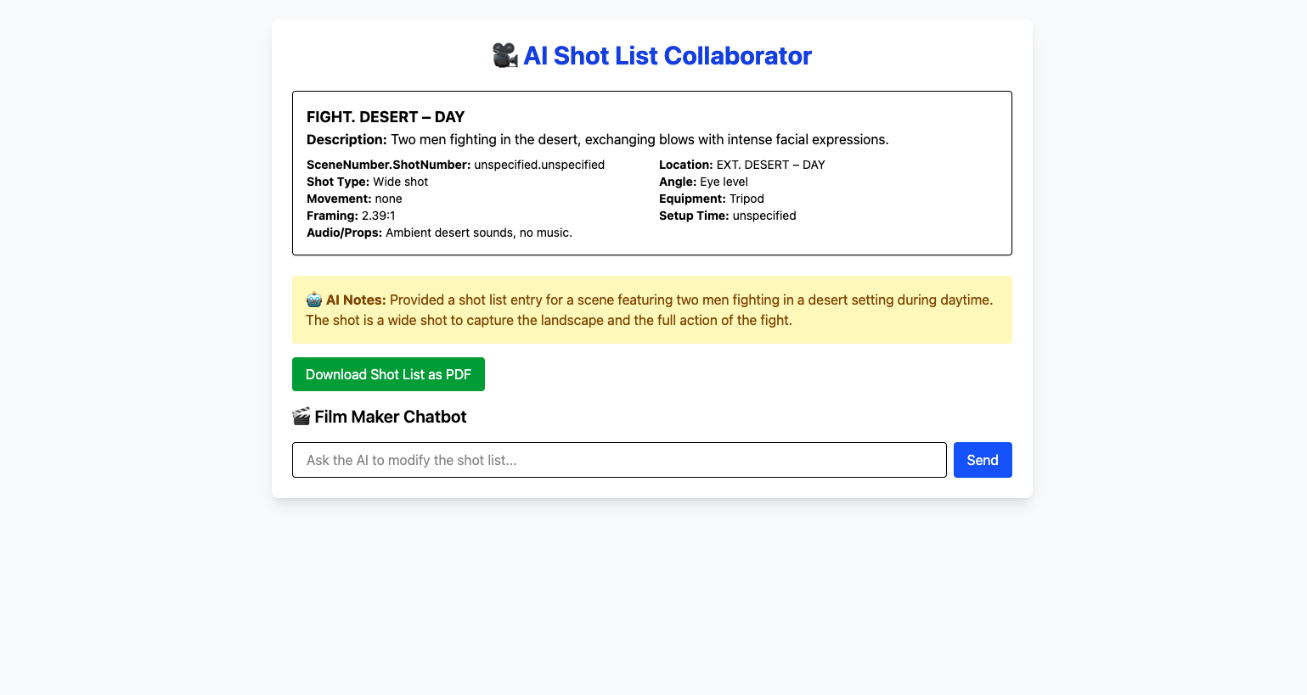Click the AI Shot List Collaborator heading
This screenshot has height=695, width=1307.
(667, 56)
